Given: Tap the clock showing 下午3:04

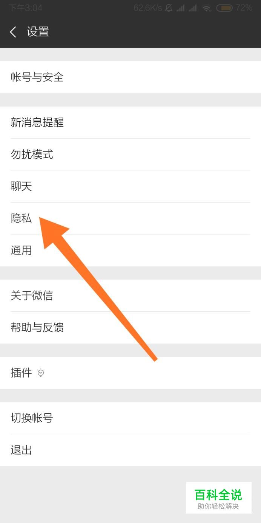Looking at the screenshot, I should point(25,8).
